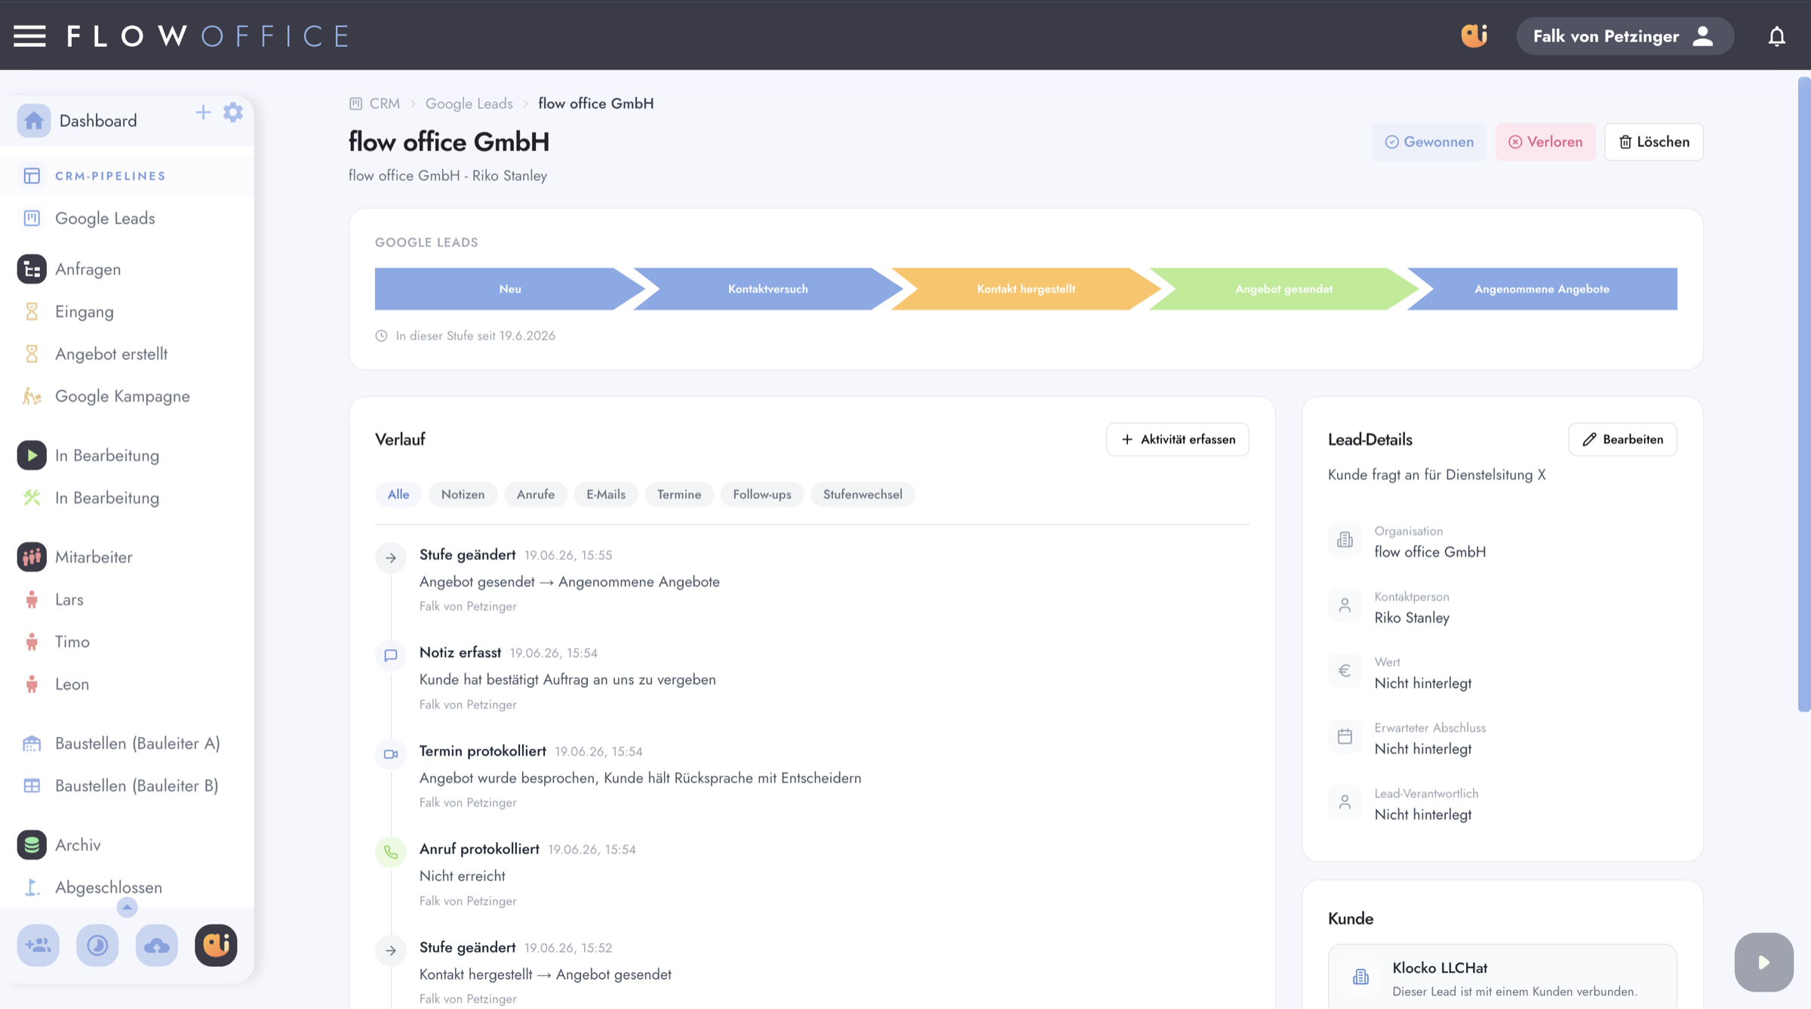Click Aktivität erfassen button
The width and height of the screenshot is (1811, 1009).
click(x=1177, y=439)
